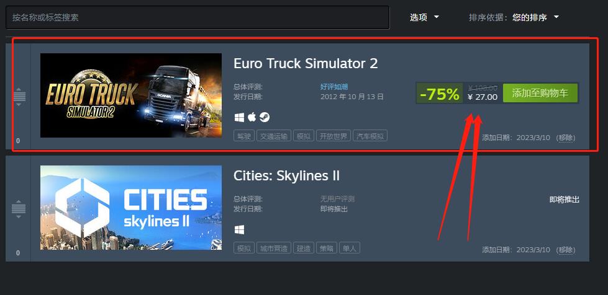Open the Euro Truck Simulator 2 title link

(306, 63)
